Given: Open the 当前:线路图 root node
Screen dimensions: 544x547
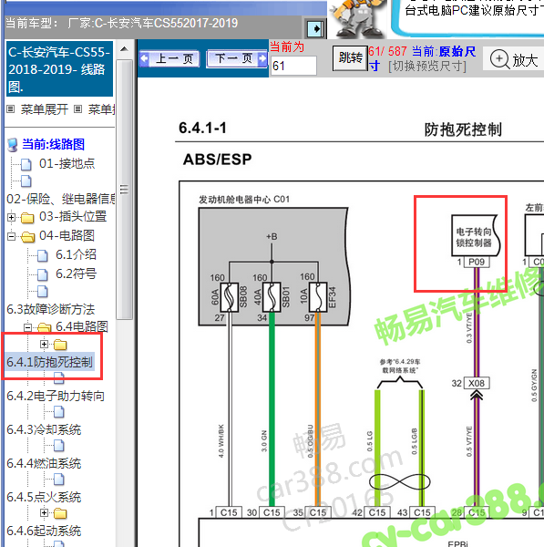Looking at the screenshot, I should coord(53,144).
